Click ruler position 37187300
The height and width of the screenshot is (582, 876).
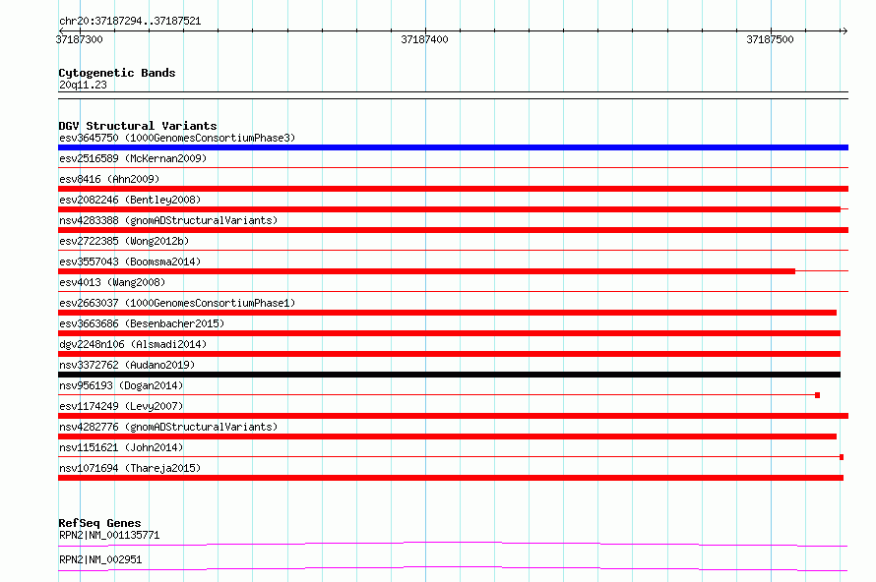tap(80, 39)
